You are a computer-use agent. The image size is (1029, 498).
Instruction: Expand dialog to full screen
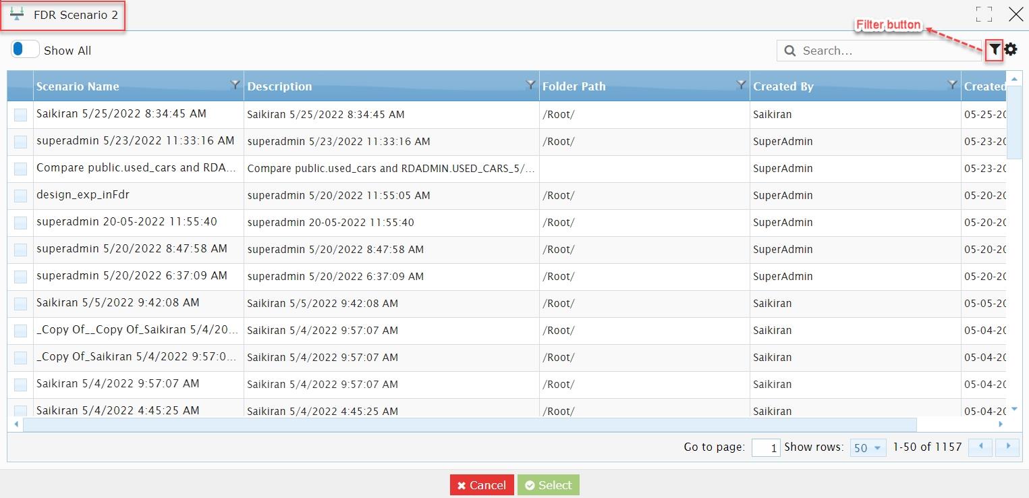pyautogui.click(x=984, y=14)
